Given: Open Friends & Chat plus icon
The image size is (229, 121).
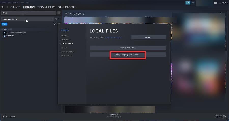Looking at the screenshot, I should click(x=224, y=117).
